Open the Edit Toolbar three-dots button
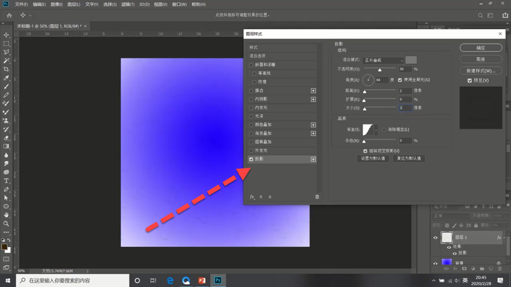511x287 pixels. point(6,232)
